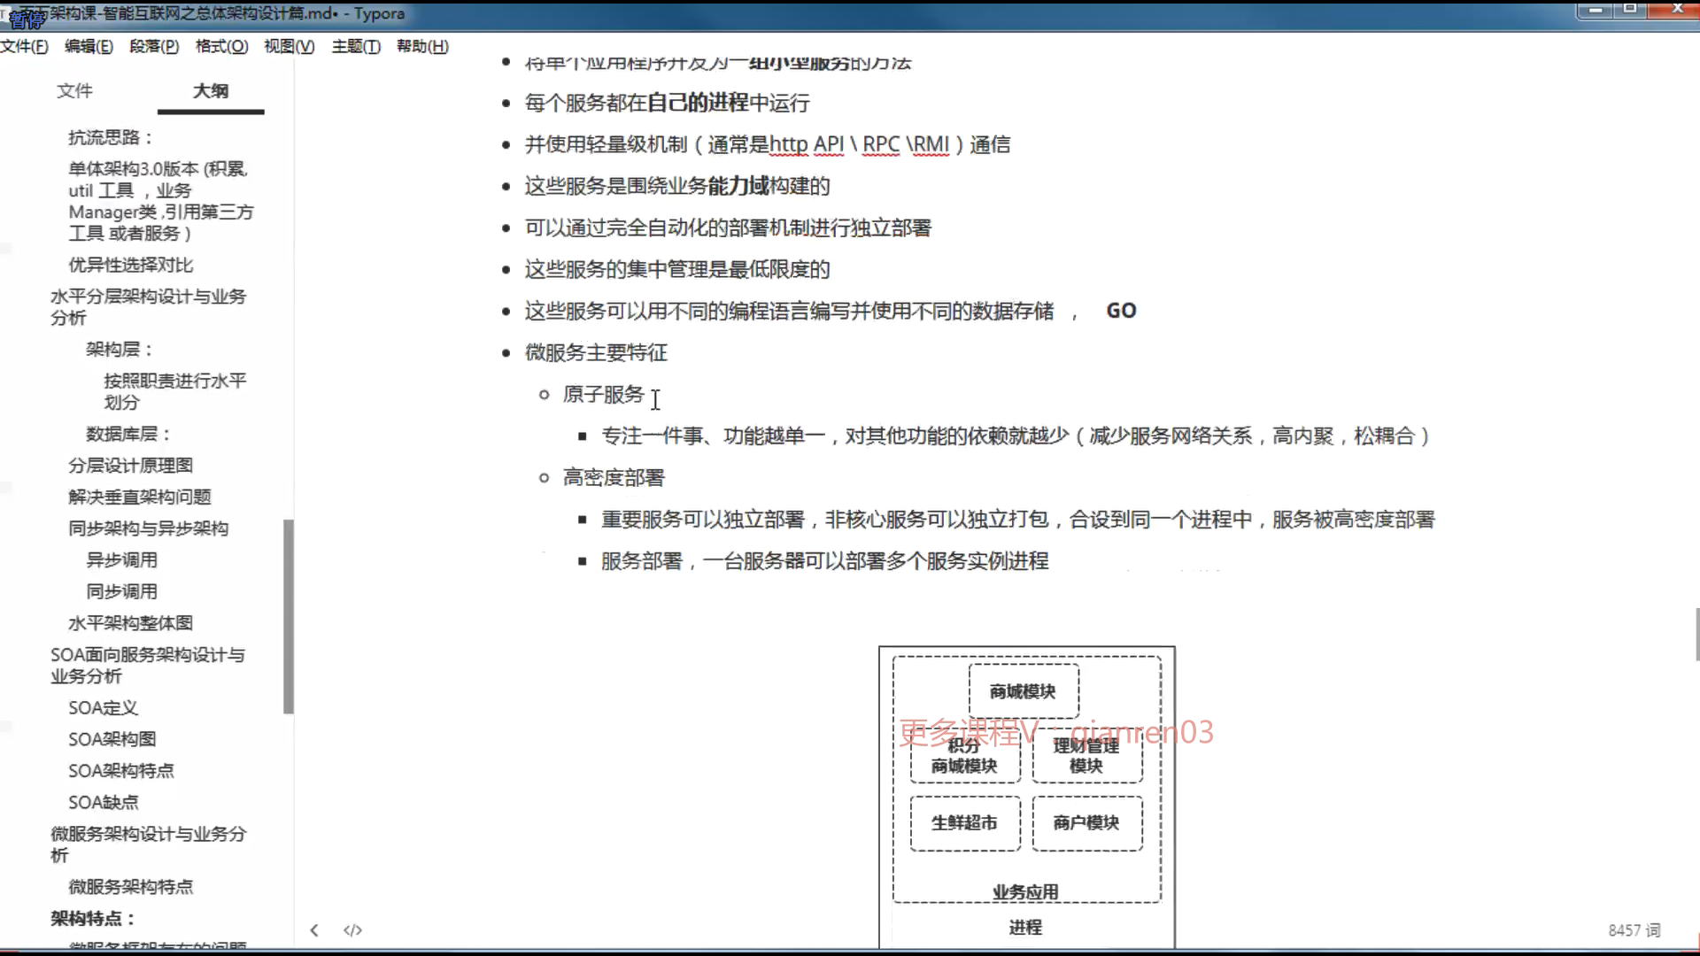The image size is (1700, 956).
Task: Click the outline sidebar scrollbar thumb
Action: pos(288,615)
